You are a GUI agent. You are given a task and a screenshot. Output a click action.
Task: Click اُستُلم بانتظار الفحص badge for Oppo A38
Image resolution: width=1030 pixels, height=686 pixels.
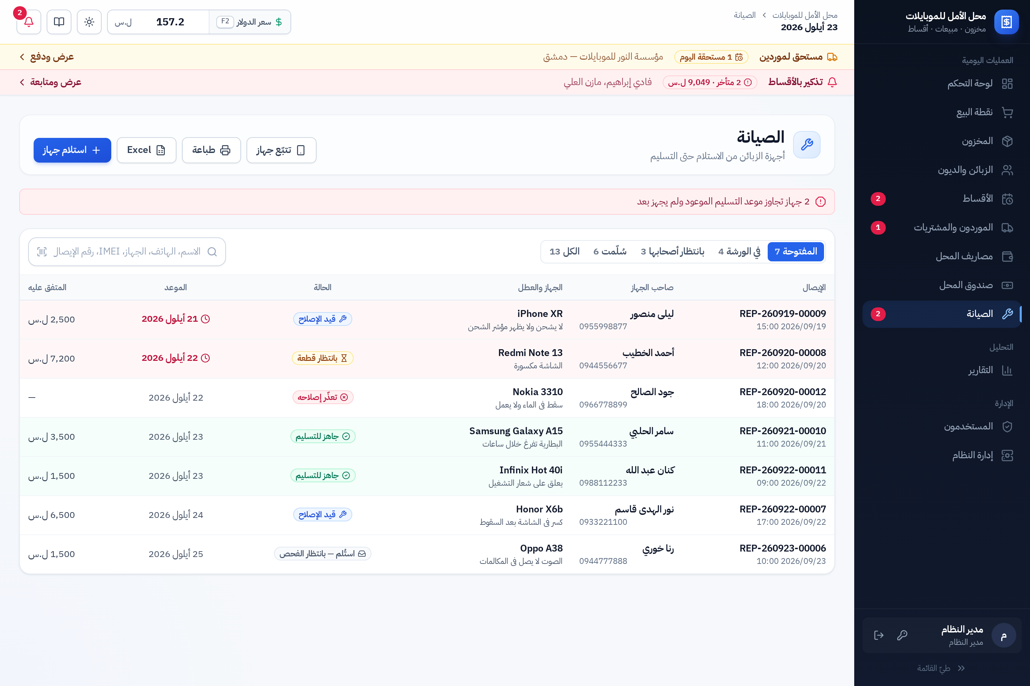tap(323, 554)
